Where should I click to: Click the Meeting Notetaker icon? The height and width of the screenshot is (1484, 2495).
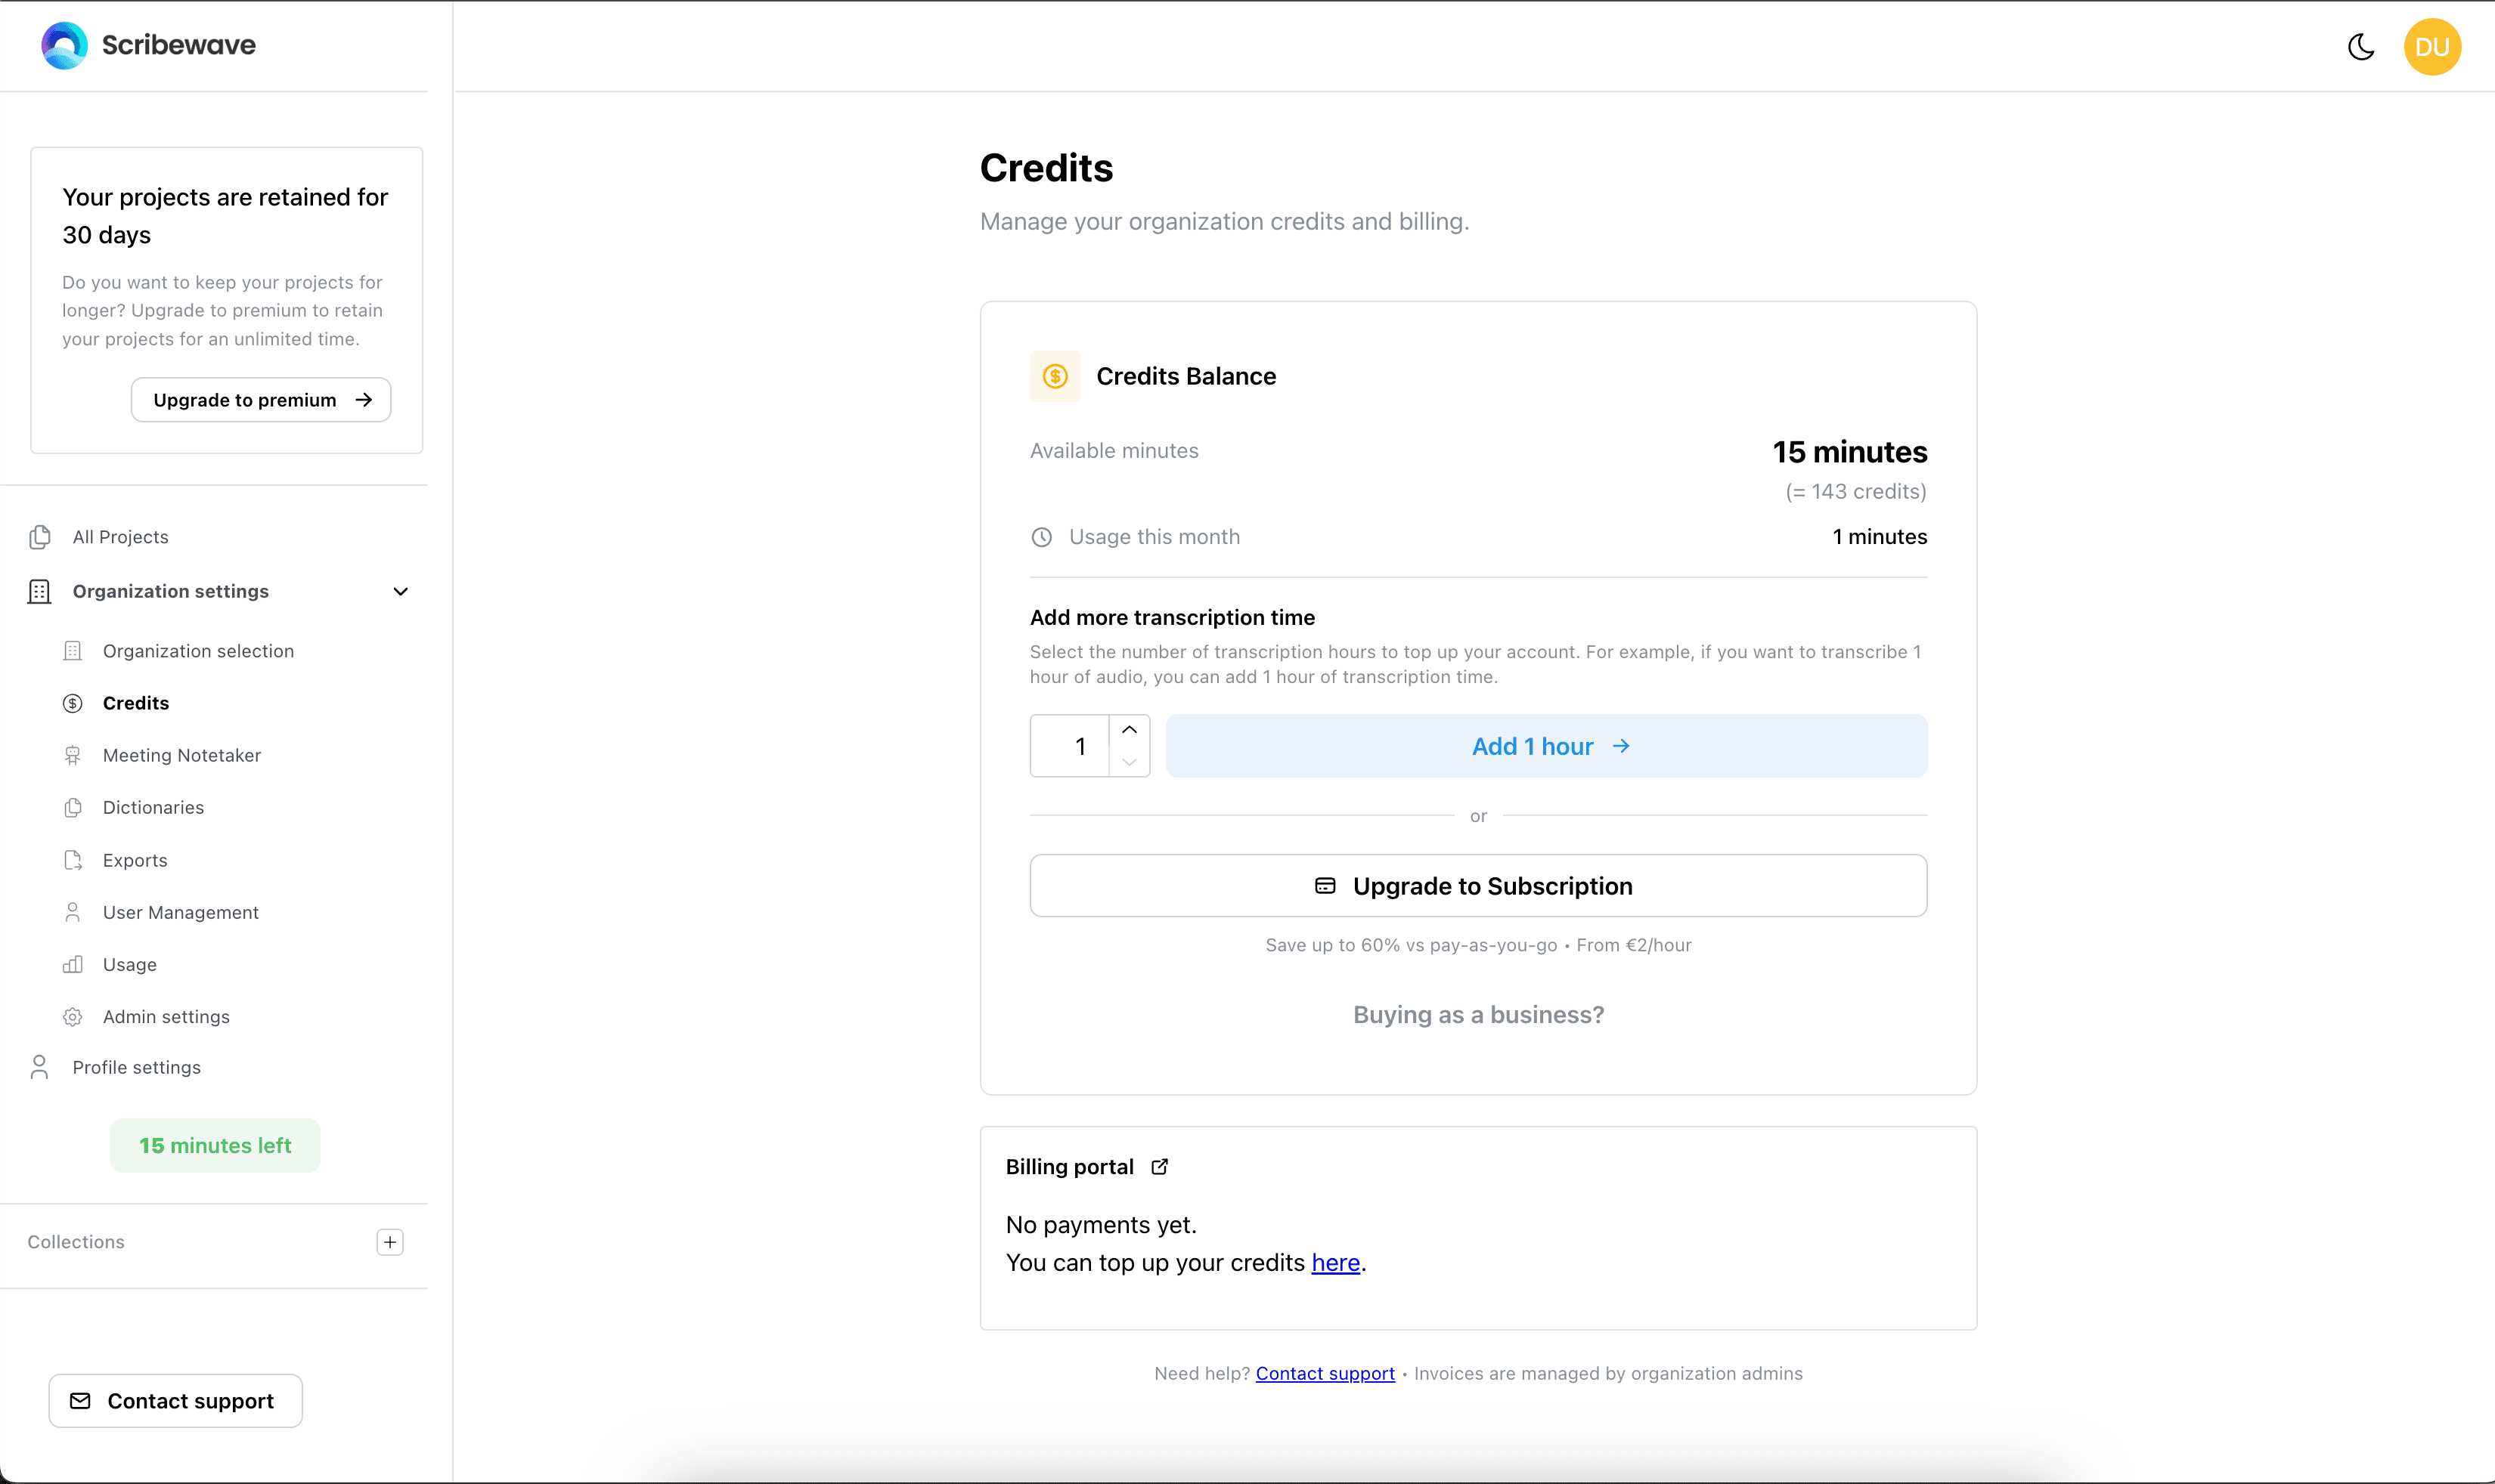(73, 755)
